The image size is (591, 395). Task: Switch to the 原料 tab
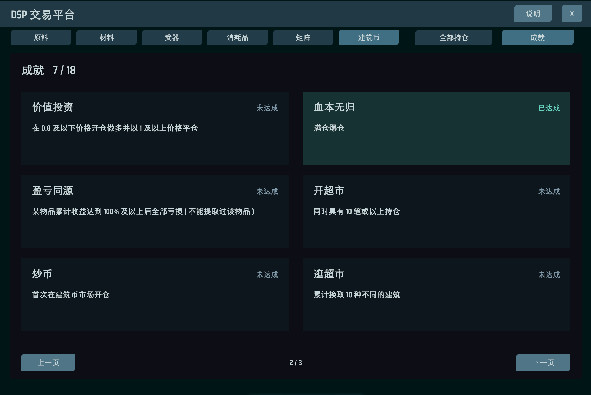41,37
